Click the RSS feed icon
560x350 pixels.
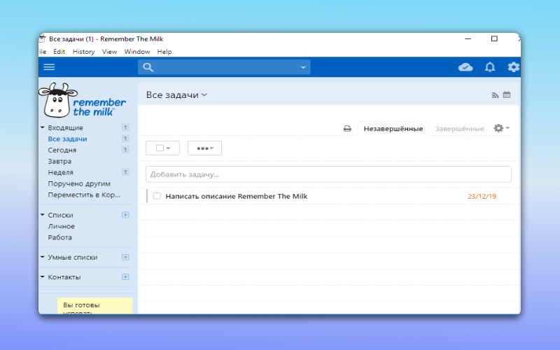tap(495, 95)
